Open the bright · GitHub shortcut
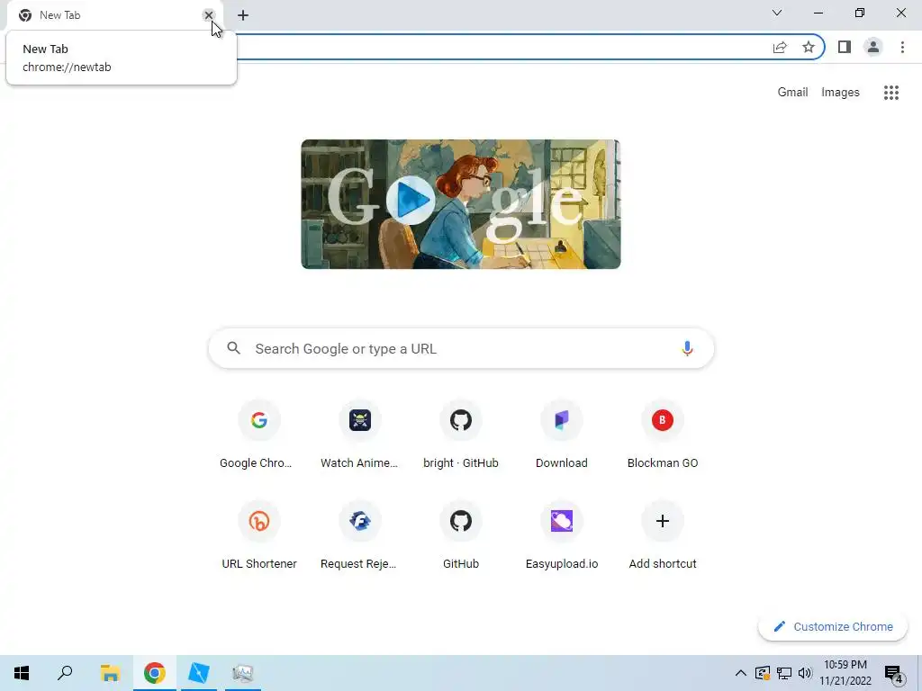The width and height of the screenshot is (922, 691). pos(460,436)
